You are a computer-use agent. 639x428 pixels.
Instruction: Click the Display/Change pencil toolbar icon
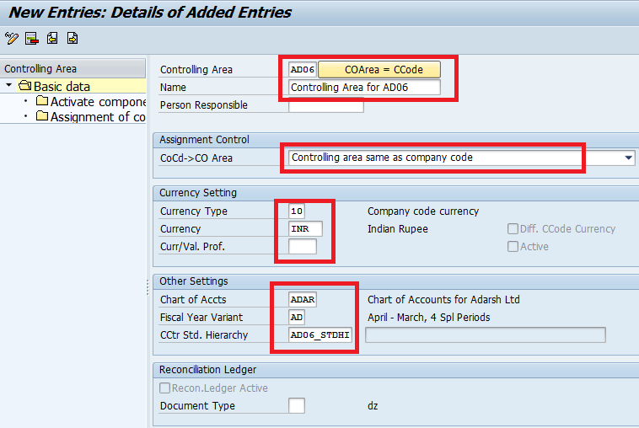click(12, 39)
